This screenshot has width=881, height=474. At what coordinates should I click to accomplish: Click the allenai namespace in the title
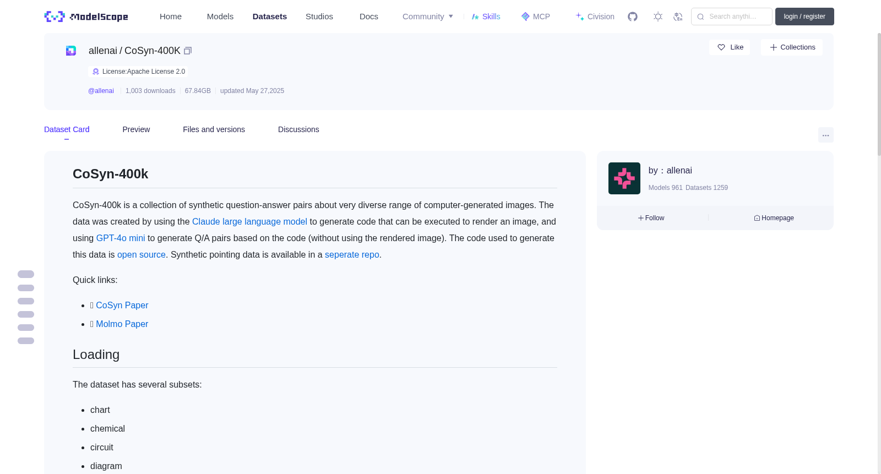[103, 51]
